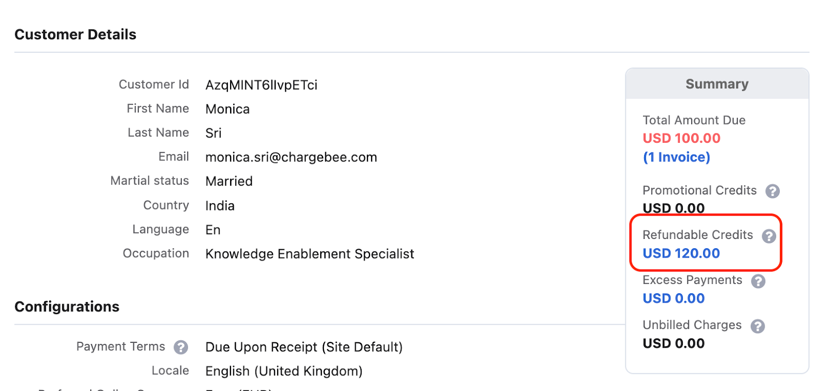Click the First Name value Monica

[227, 109]
